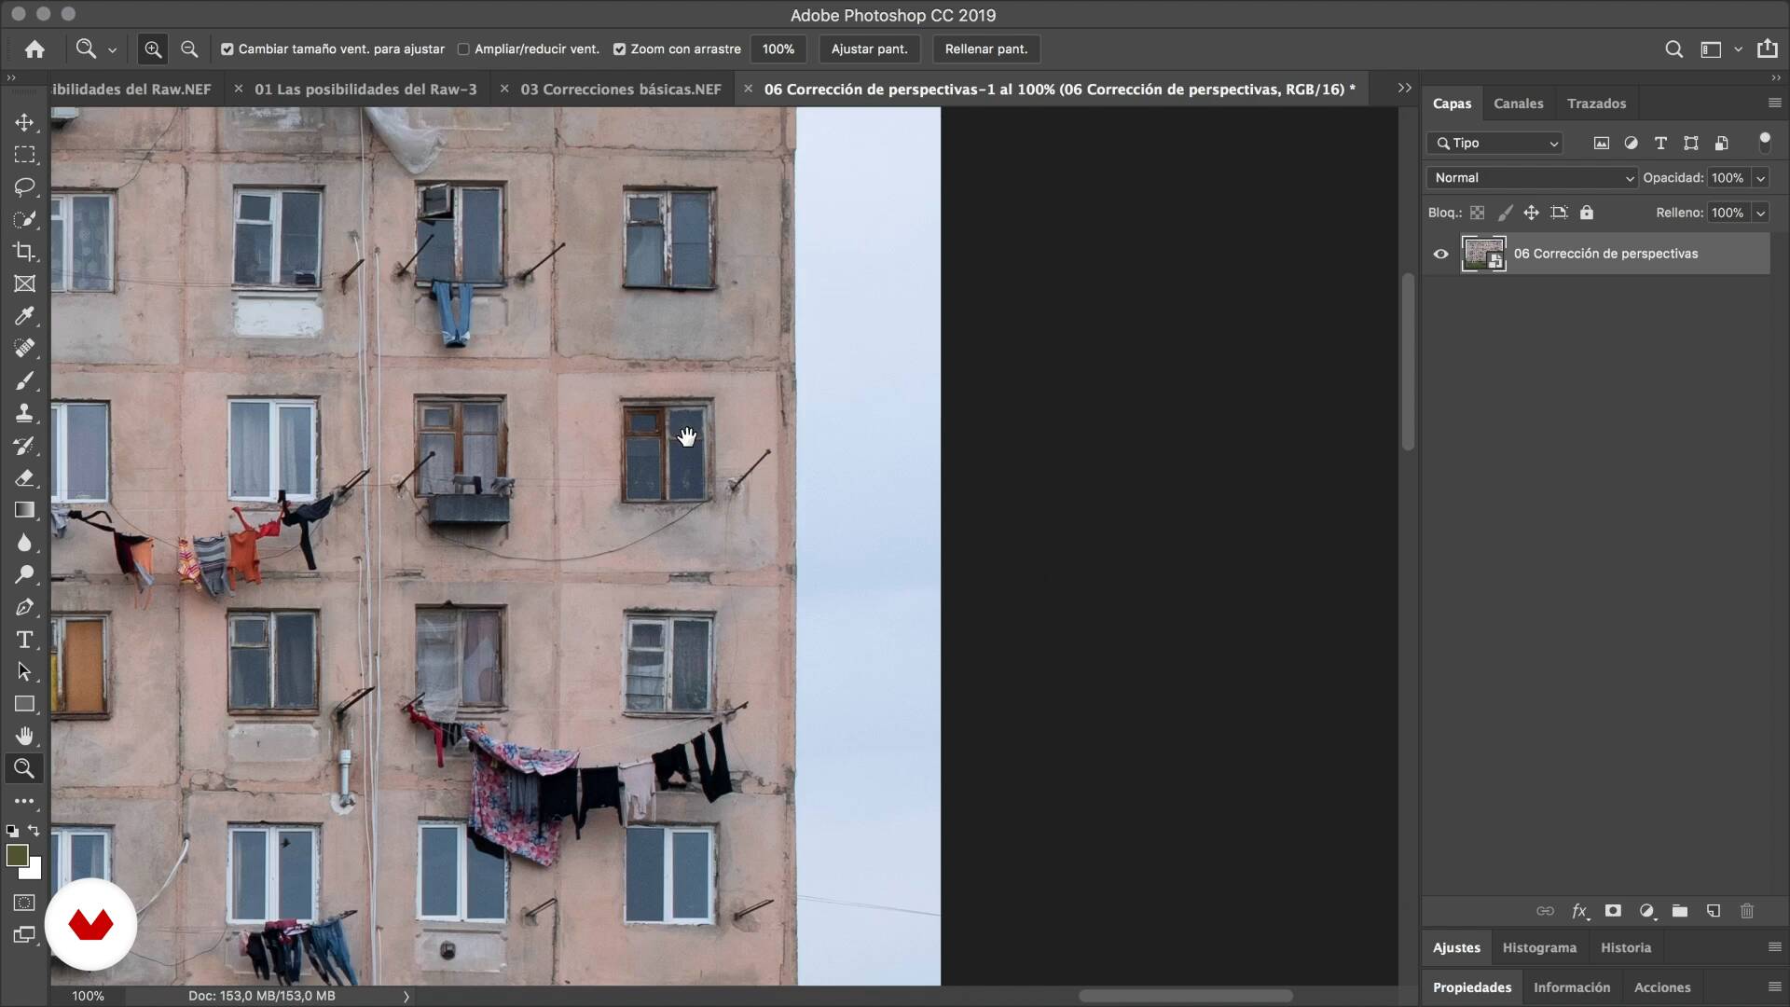The width and height of the screenshot is (1790, 1007).
Task: Select the Pen tool
Action: point(24,607)
